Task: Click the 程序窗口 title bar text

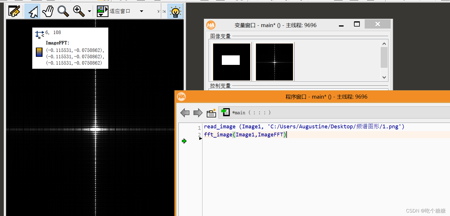Action: point(327,97)
